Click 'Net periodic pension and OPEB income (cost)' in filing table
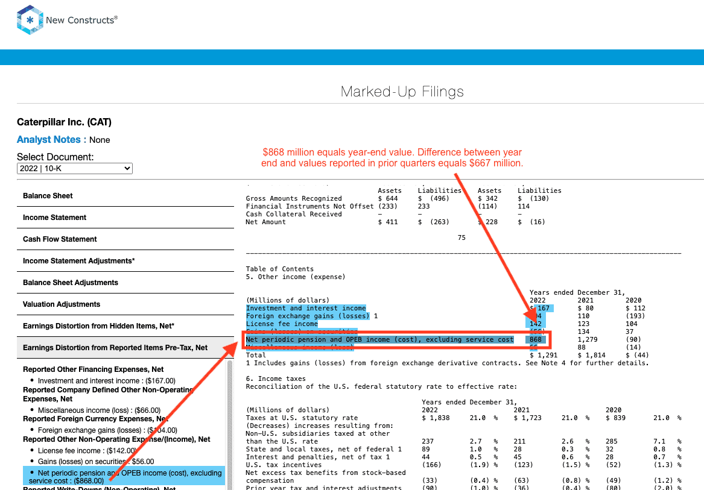This screenshot has width=704, height=490. coord(379,340)
